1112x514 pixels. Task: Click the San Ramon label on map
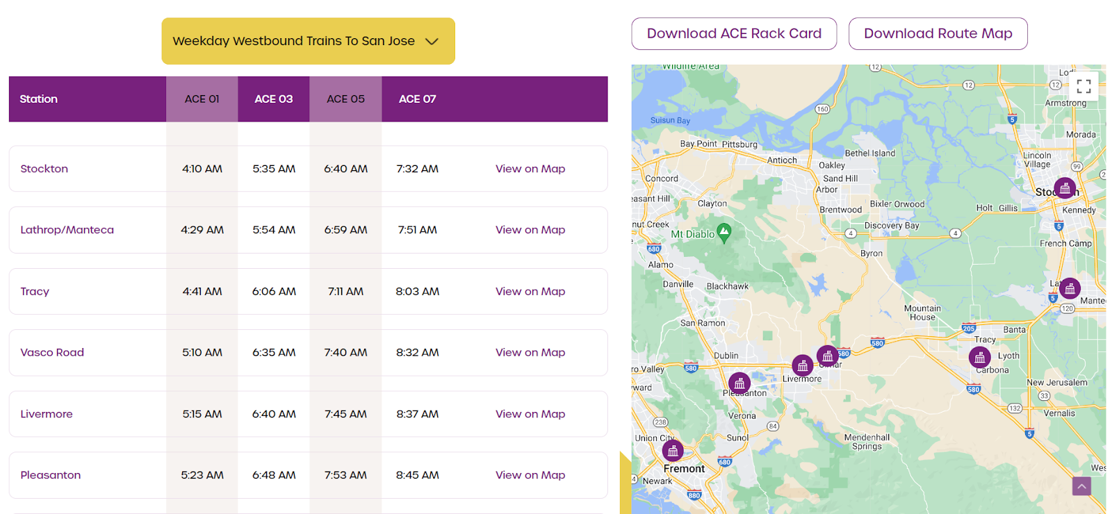(x=703, y=323)
